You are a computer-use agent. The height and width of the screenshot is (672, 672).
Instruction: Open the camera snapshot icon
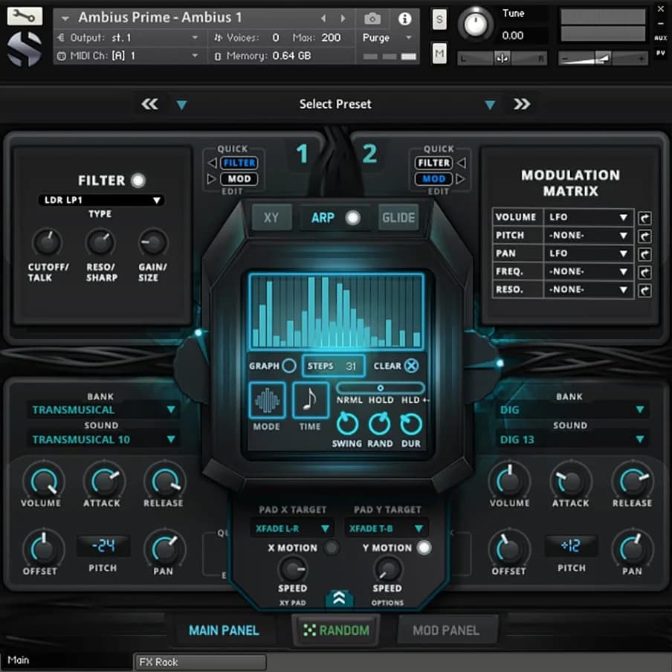pyautogui.click(x=372, y=19)
